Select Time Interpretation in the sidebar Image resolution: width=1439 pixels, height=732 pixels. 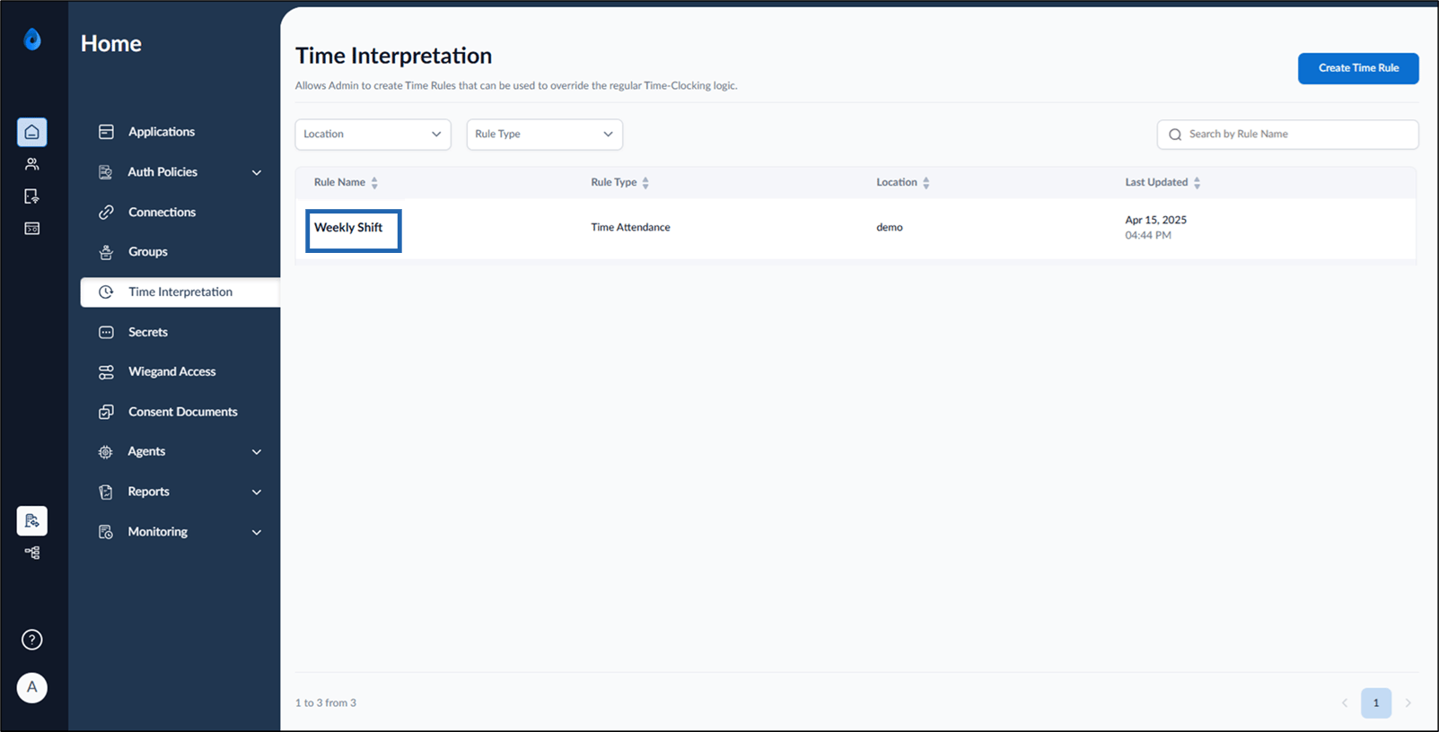(x=180, y=292)
